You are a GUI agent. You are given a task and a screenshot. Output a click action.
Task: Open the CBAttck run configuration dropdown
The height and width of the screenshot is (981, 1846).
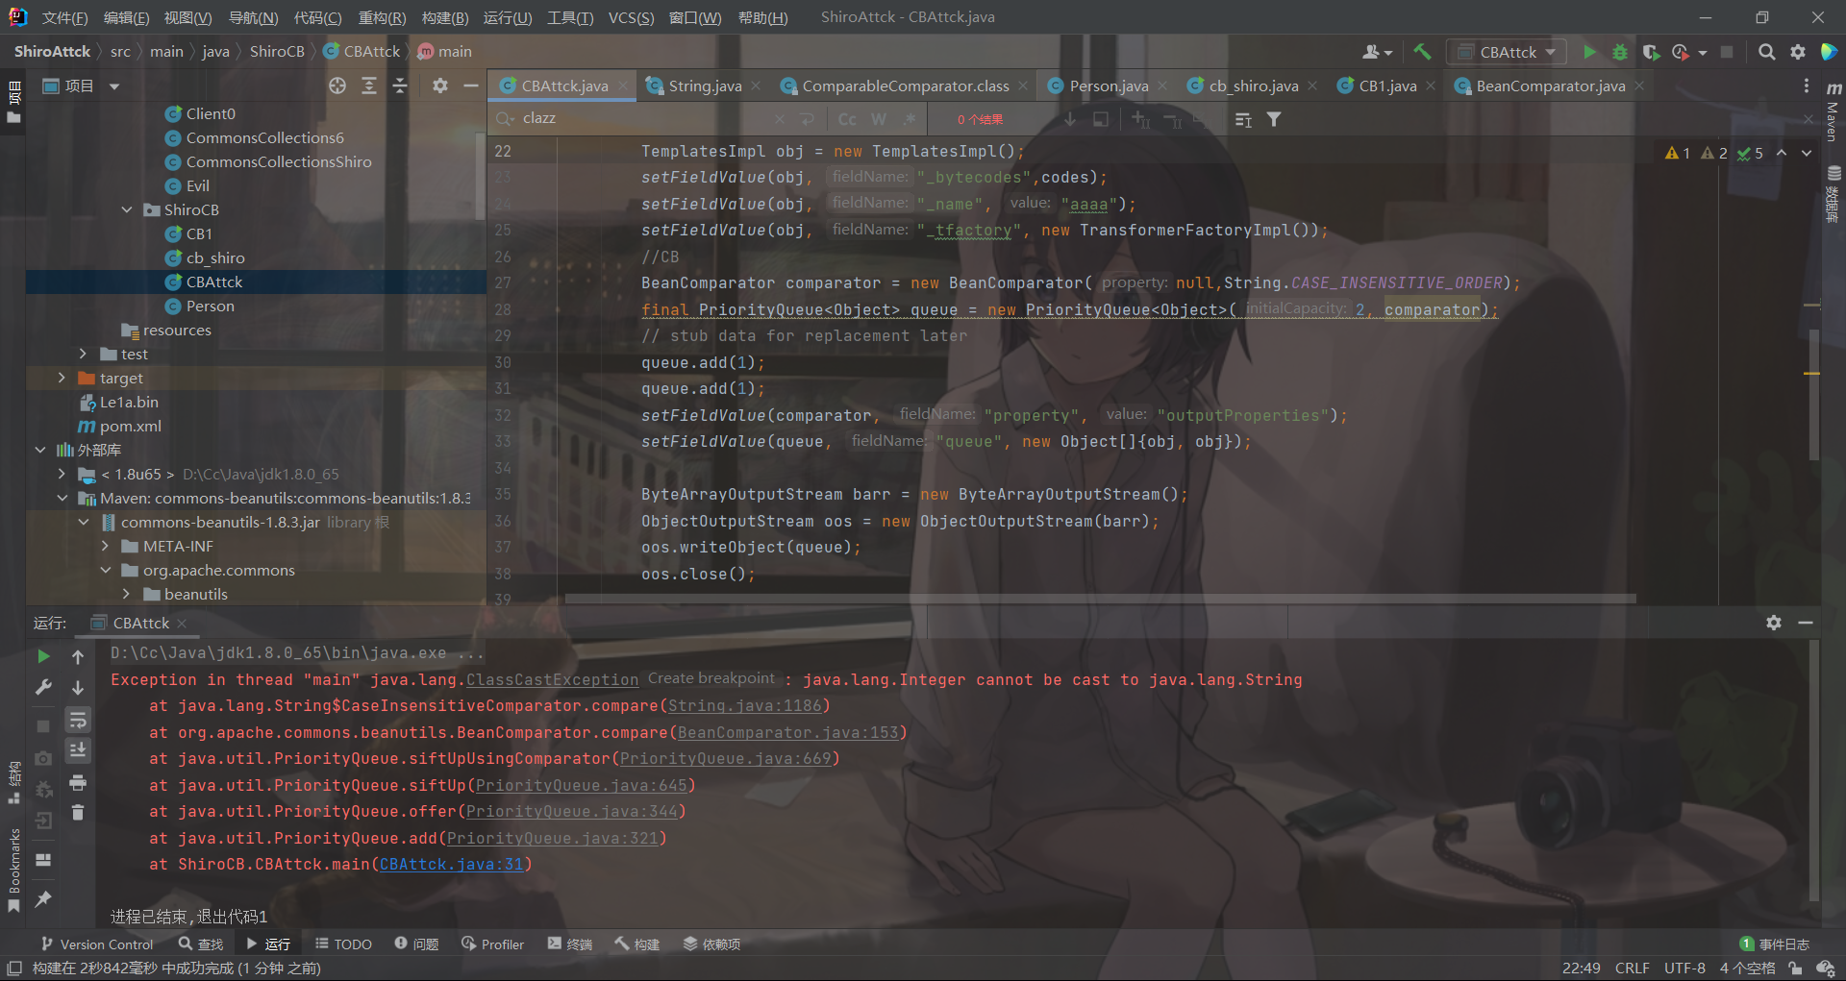pyautogui.click(x=1506, y=52)
